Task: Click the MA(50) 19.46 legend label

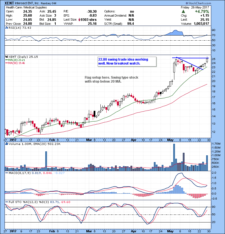Action: pos(15,63)
